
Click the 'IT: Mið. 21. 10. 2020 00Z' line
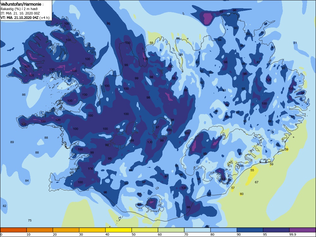(x=20, y=13)
